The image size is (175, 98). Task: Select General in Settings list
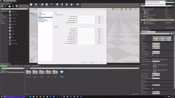coord(40,12)
